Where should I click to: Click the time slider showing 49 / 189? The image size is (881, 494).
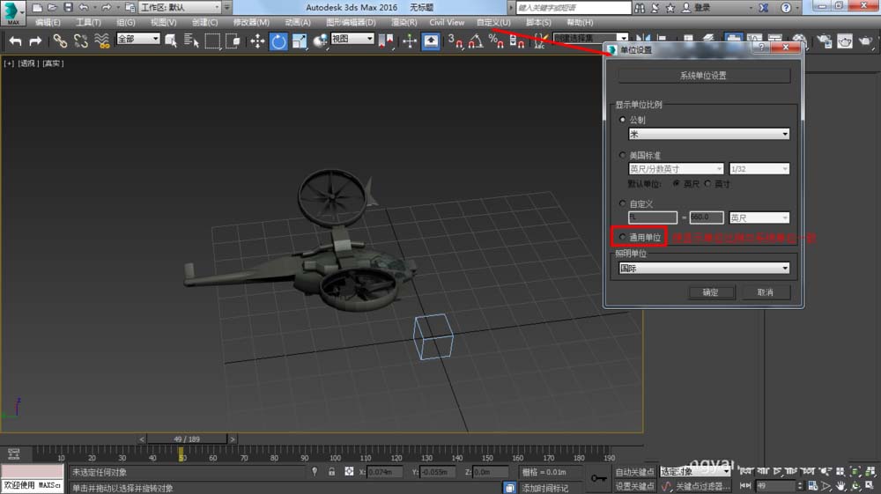pos(189,439)
